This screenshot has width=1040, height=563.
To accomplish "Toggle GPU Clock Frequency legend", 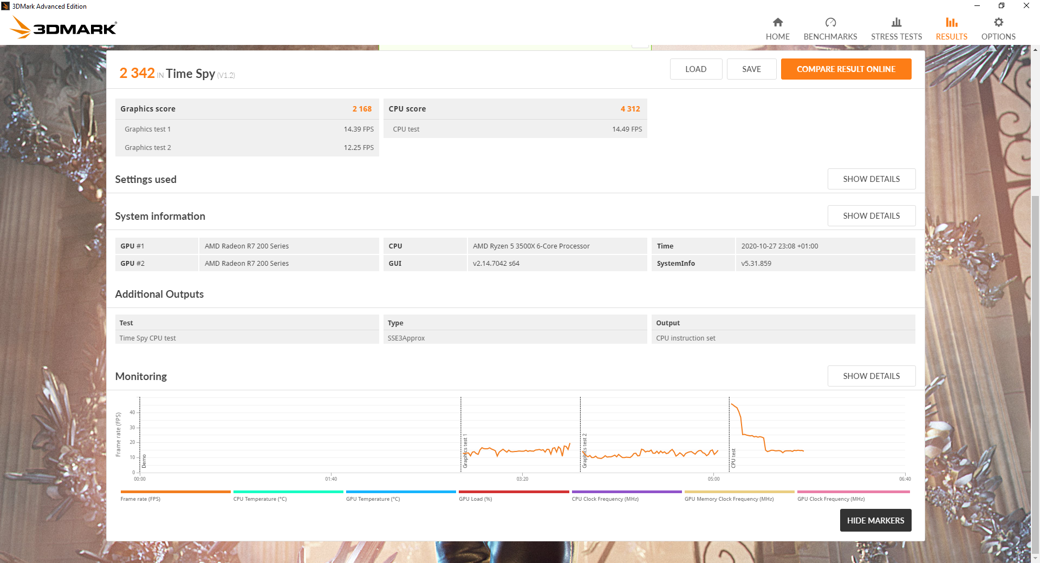I will [x=853, y=495].
